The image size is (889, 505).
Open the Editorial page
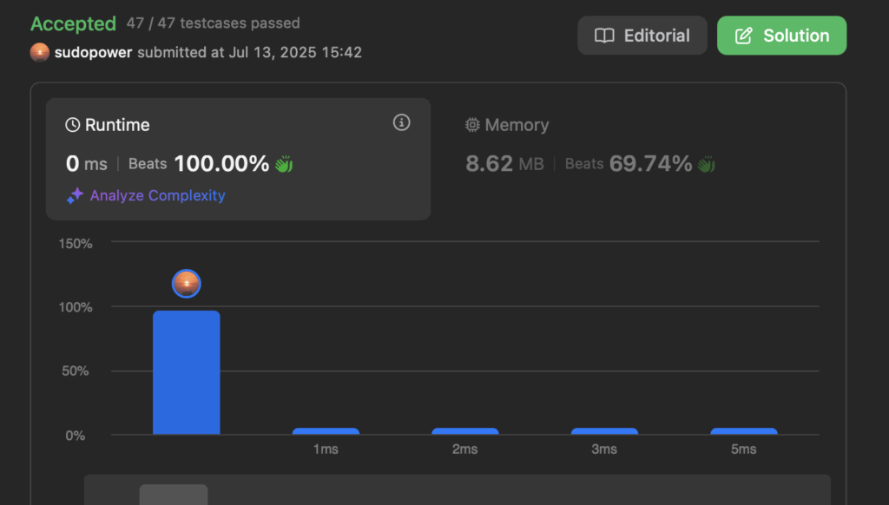point(642,36)
